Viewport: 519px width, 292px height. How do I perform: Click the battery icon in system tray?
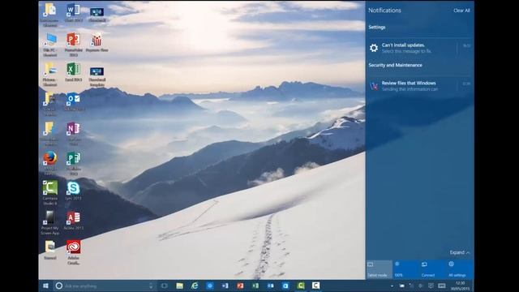[x=401, y=286]
